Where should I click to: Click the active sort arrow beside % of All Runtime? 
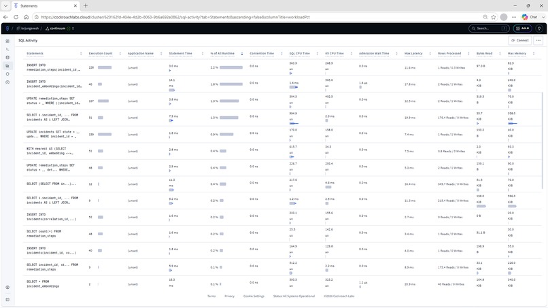242,54
